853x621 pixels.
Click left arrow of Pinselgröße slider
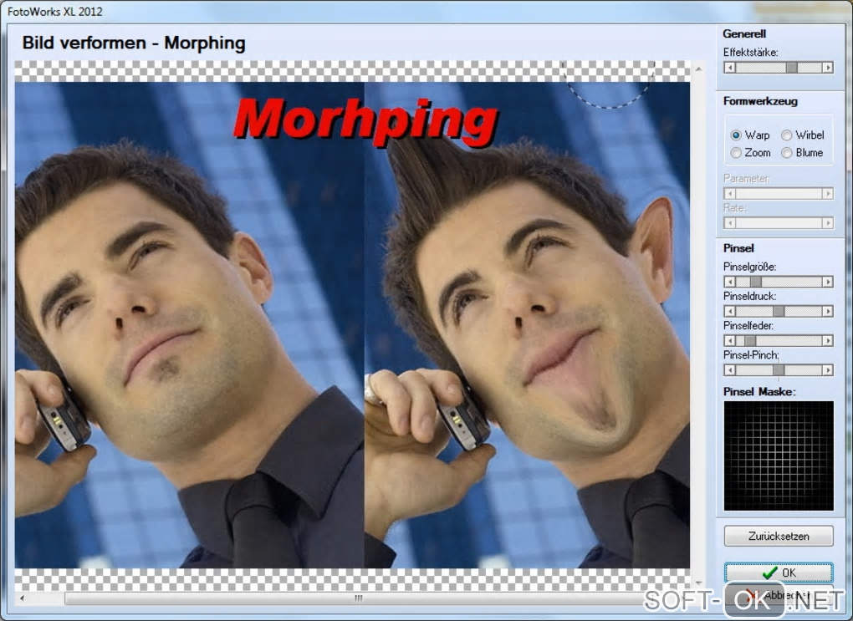click(729, 282)
